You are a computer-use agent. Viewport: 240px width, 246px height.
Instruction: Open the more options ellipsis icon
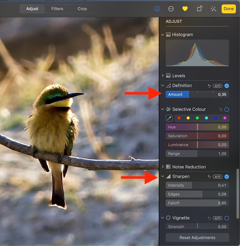pyautogui.click(x=171, y=9)
